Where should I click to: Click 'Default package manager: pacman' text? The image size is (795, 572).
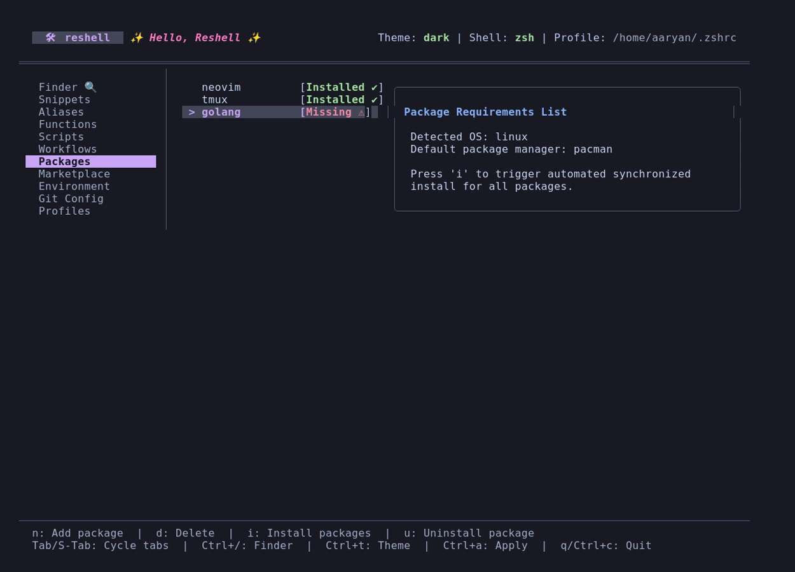click(x=511, y=149)
